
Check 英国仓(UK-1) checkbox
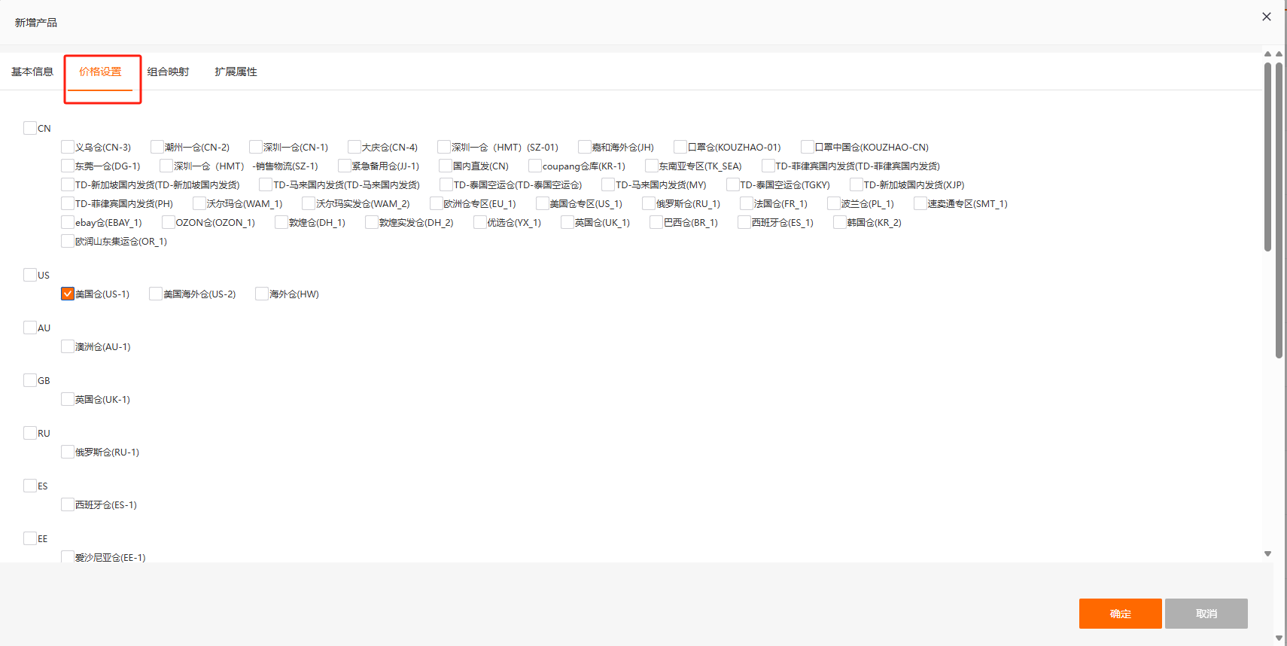tap(68, 399)
